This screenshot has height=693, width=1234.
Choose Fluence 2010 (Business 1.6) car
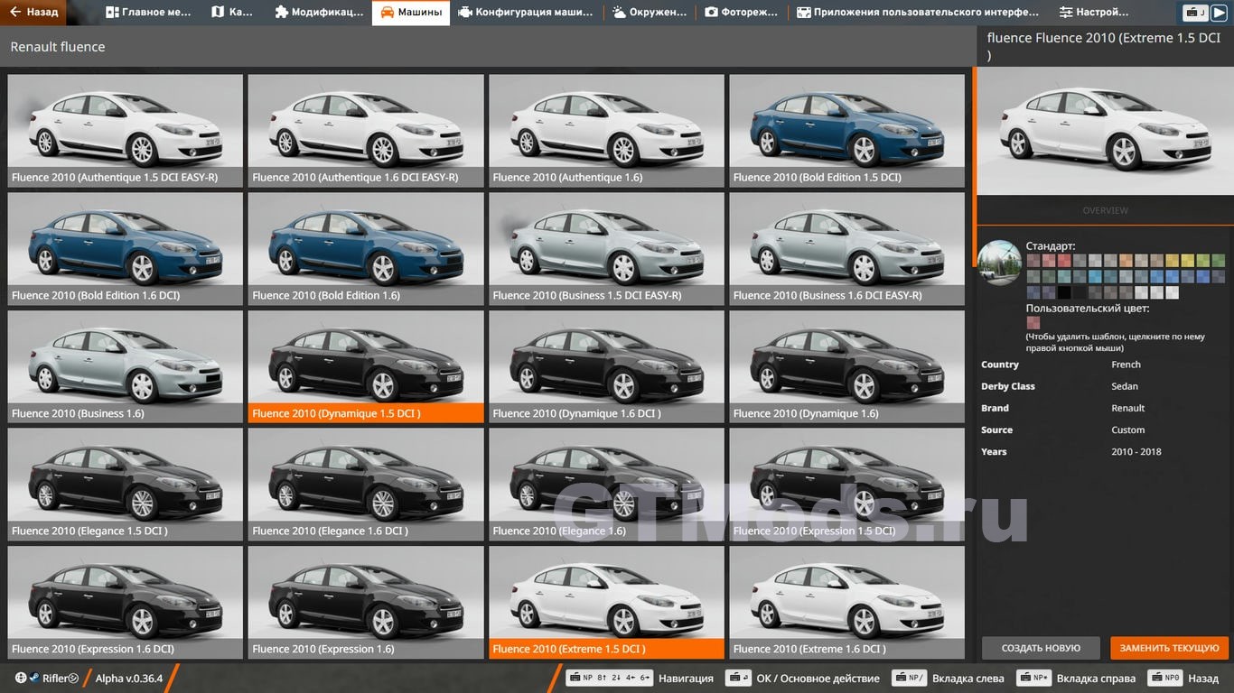[x=126, y=367]
